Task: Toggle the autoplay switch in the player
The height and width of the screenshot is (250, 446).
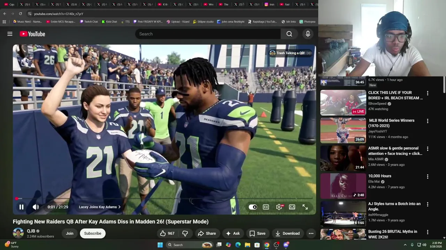Action: (x=253, y=207)
